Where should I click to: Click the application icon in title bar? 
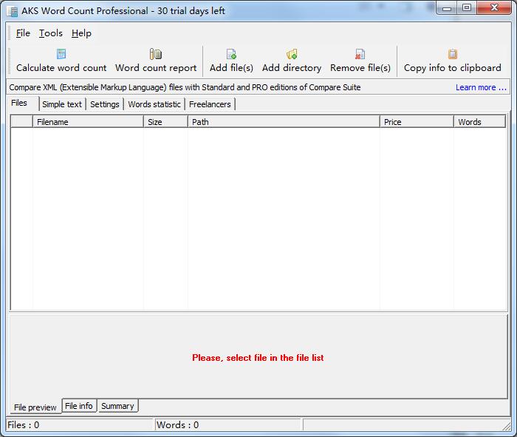coord(12,11)
